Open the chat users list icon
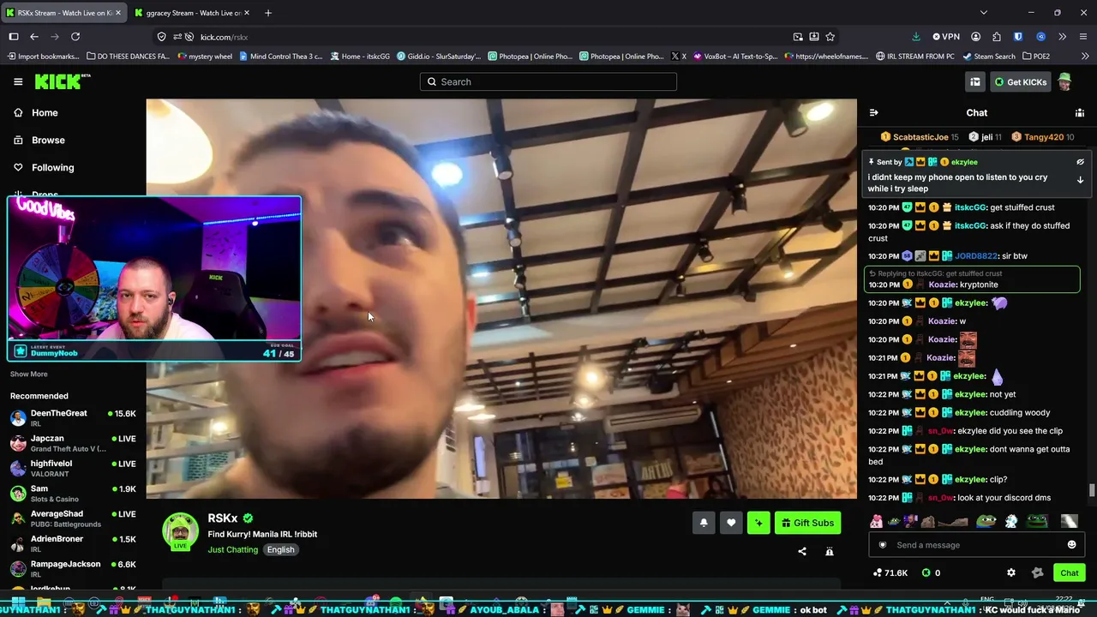The width and height of the screenshot is (1097, 617). tap(1080, 112)
